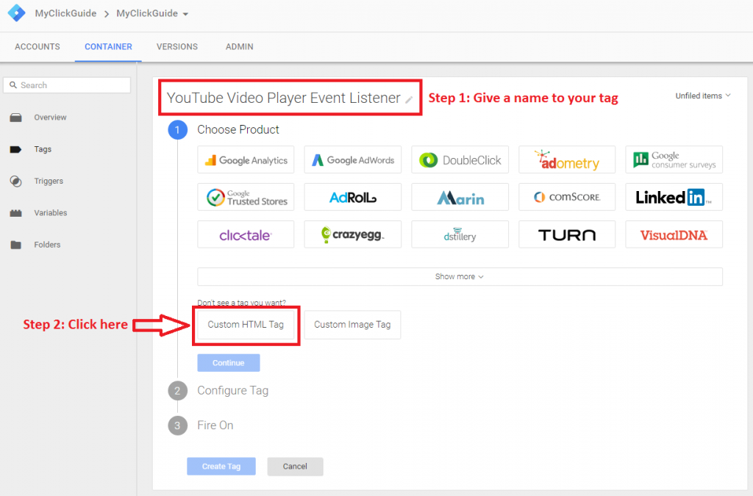Switch to the Accounts tab
This screenshot has height=496, width=753.
pos(38,47)
